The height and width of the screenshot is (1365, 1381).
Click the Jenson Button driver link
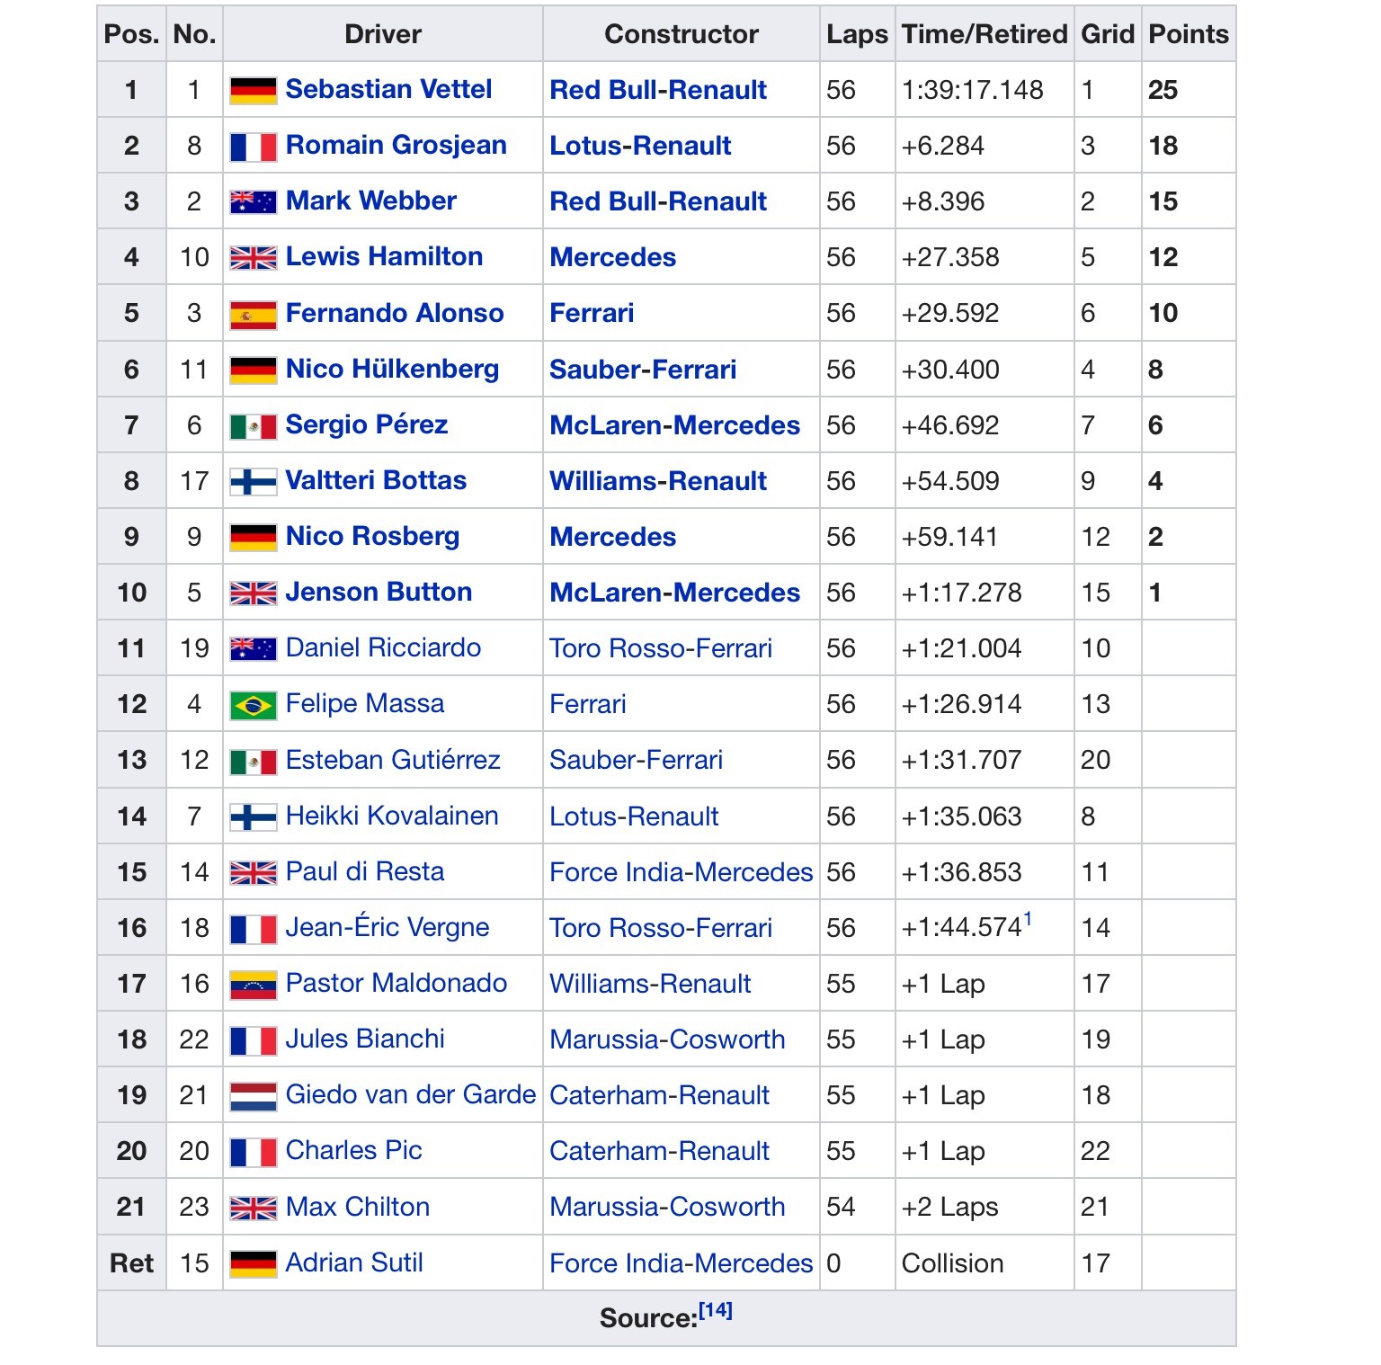(379, 592)
